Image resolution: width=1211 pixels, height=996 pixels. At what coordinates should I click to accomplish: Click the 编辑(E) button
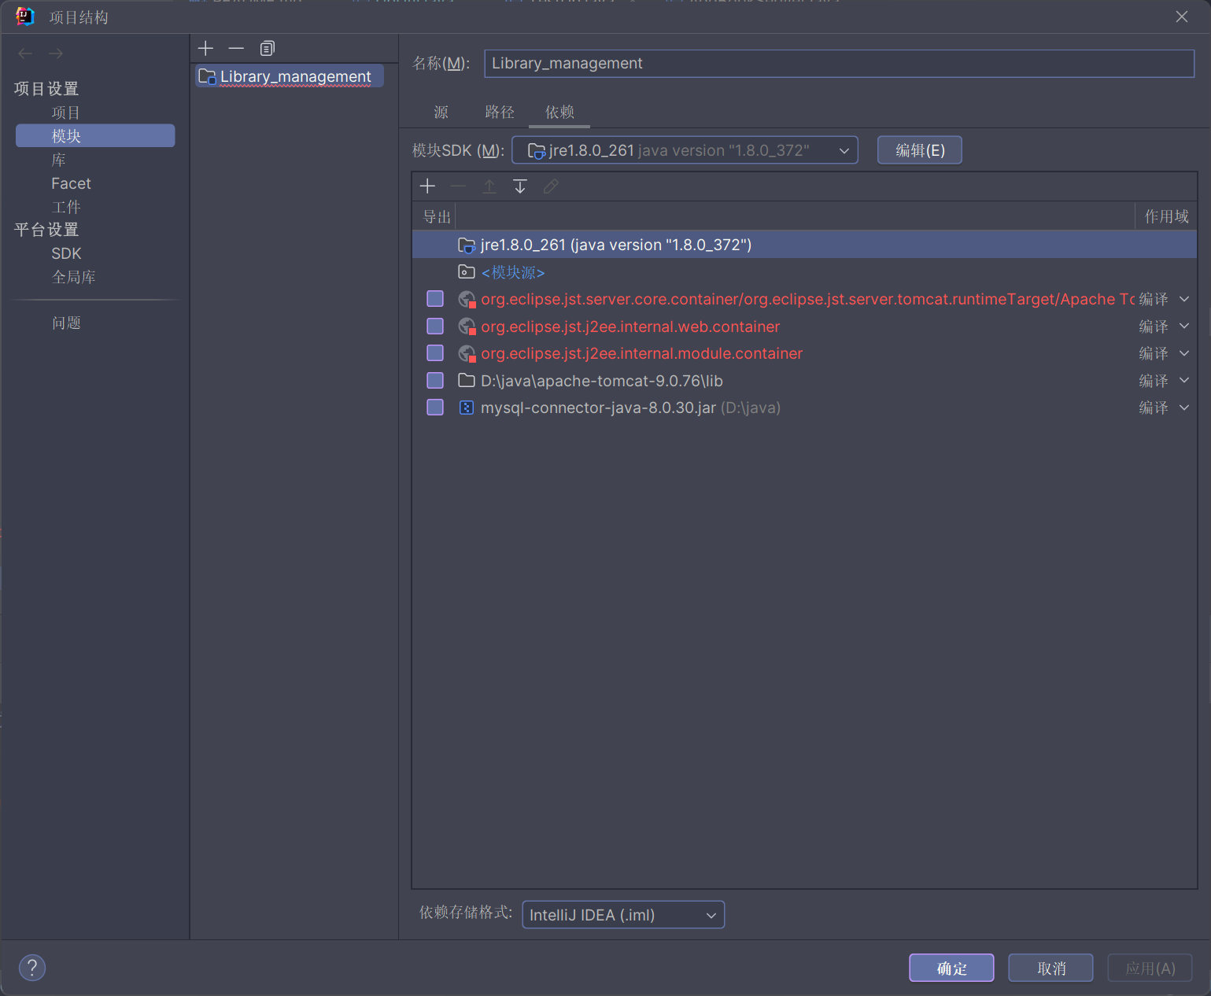(x=919, y=150)
